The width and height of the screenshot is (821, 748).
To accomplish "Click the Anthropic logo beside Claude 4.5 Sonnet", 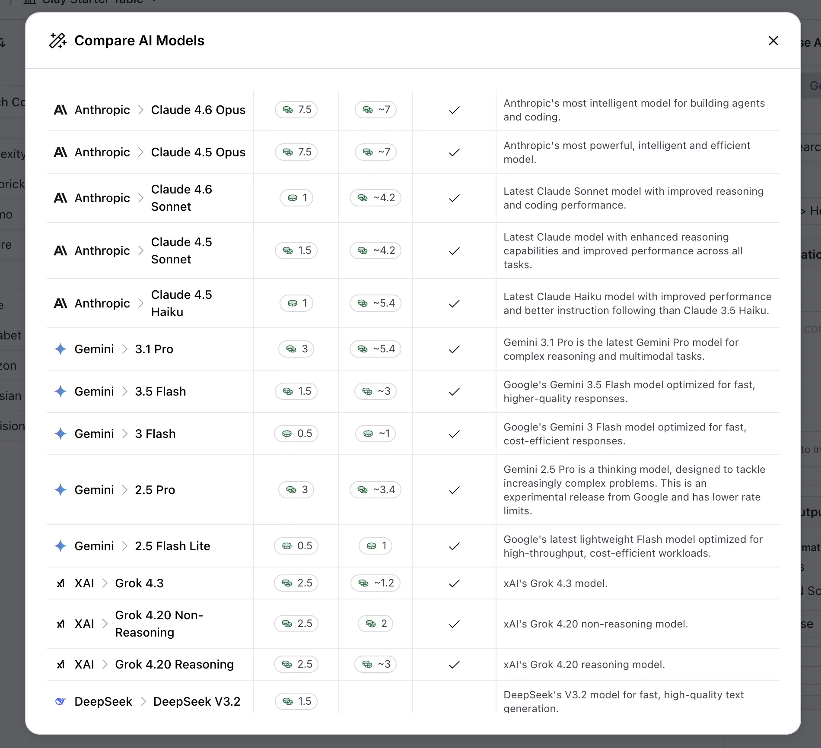I will (x=60, y=251).
